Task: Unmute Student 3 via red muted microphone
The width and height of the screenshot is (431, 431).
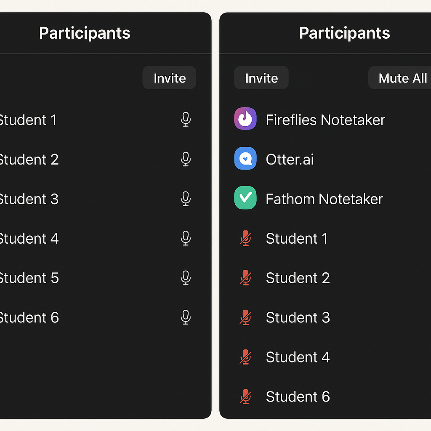Action: click(245, 317)
